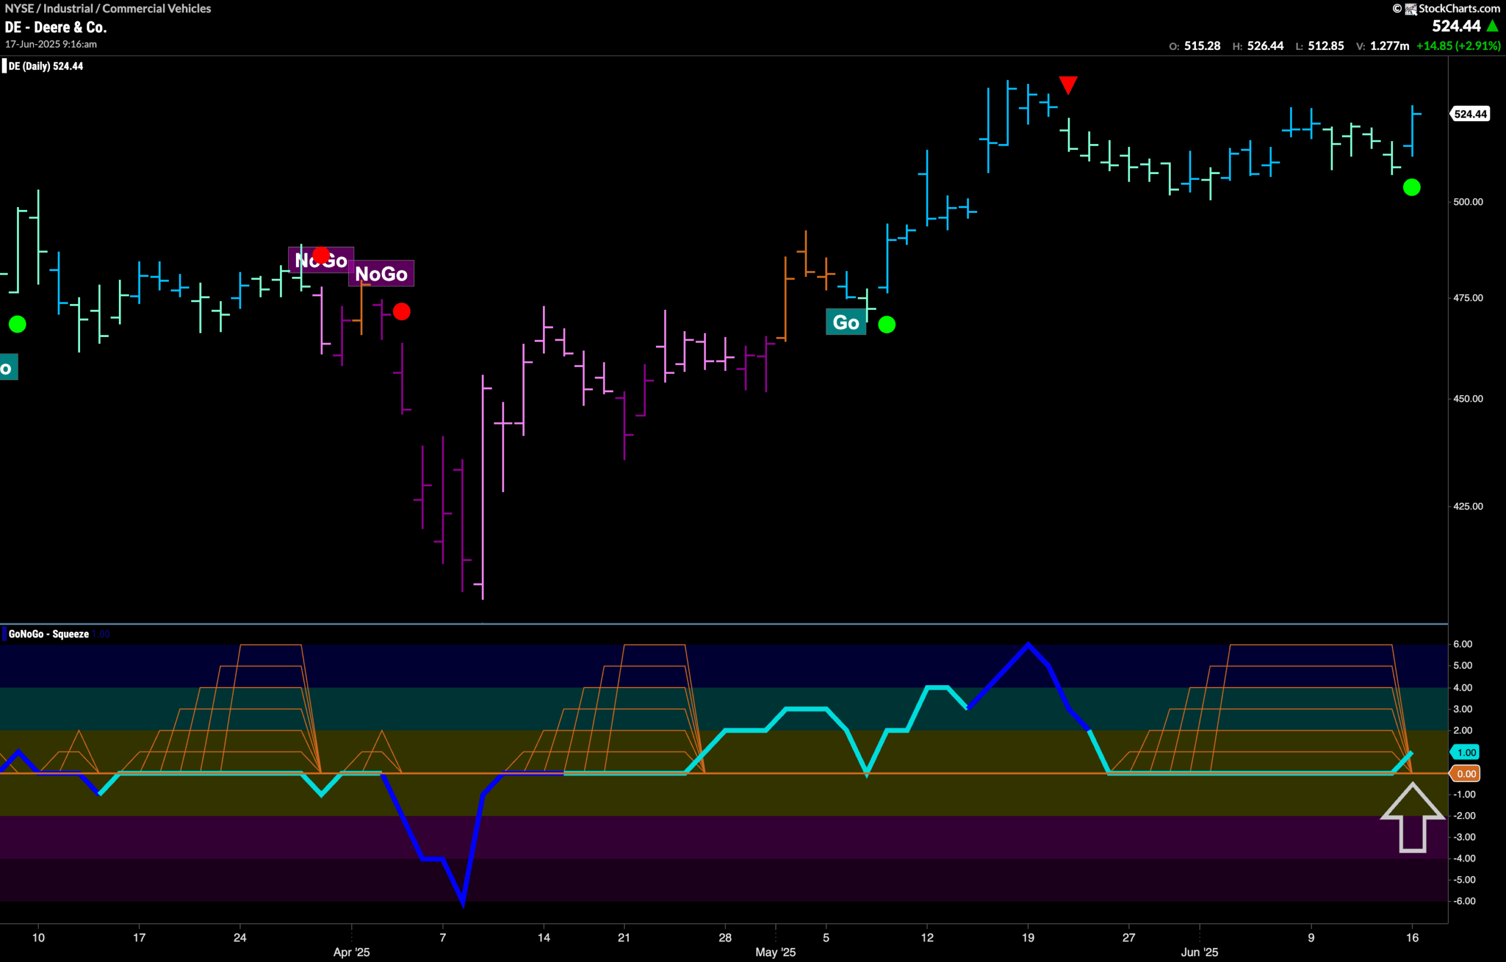Select the date label 27 on the time axis
This screenshot has height=962, width=1506.
[1129, 937]
